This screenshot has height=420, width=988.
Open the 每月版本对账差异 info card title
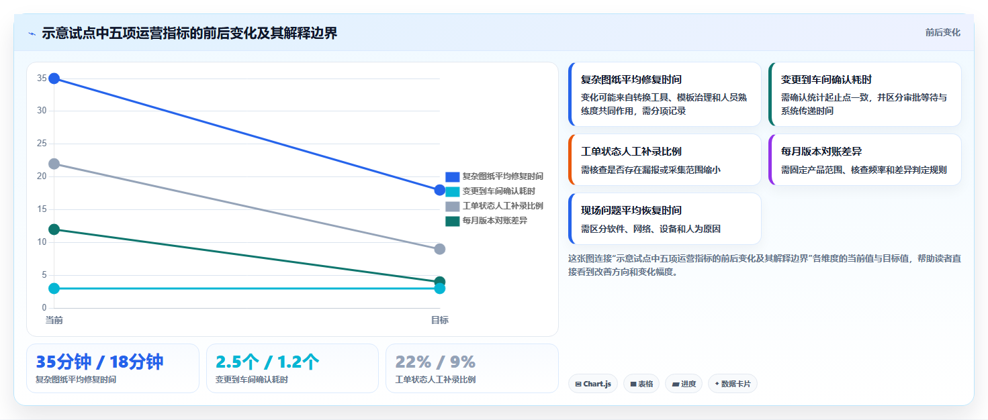click(x=821, y=152)
